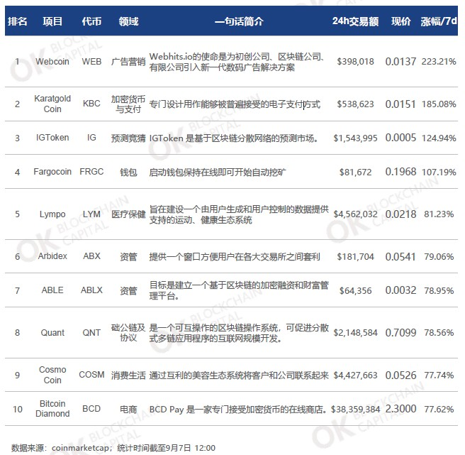Select the Arbidex project name
Image resolution: width=465 pixels, height=455 pixels.
click(x=52, y=256)
